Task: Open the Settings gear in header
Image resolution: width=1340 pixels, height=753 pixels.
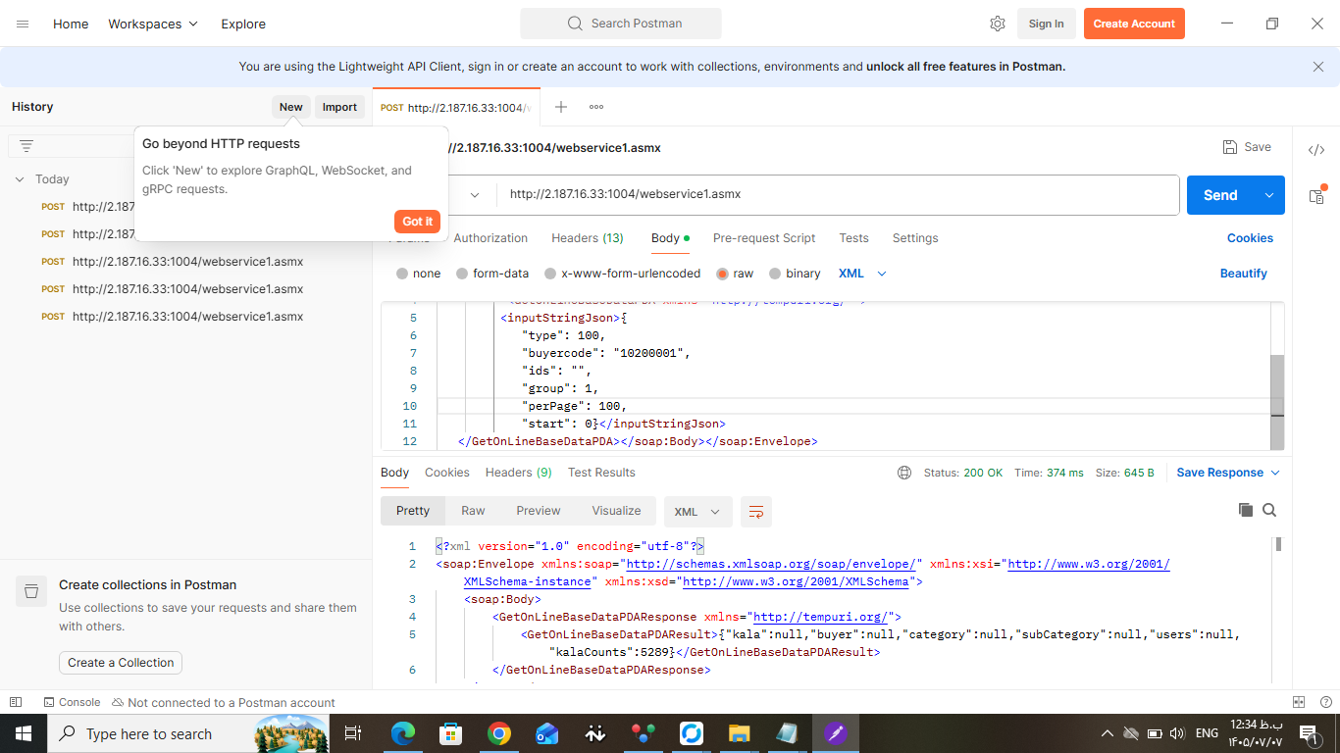Action: pyautogui.click(x=998, y=24)
